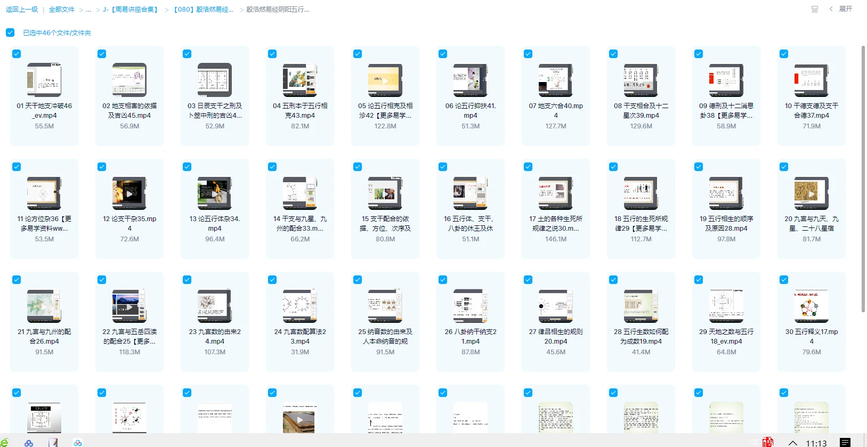Open the notepad taskbar icon
This screenshot has height=447, width=867.
click(53, 443)
